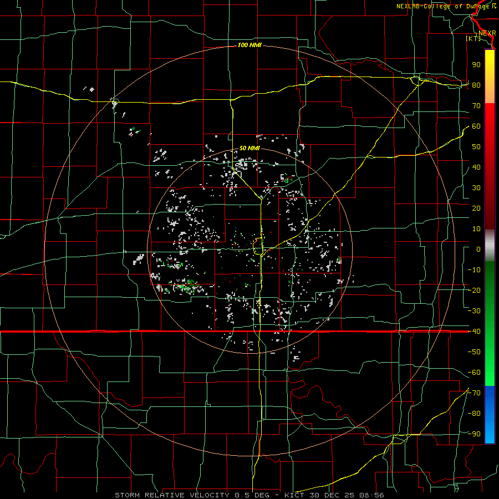Click the positive 30 knot scale label
499x499 pixels.
pos(476,188)
